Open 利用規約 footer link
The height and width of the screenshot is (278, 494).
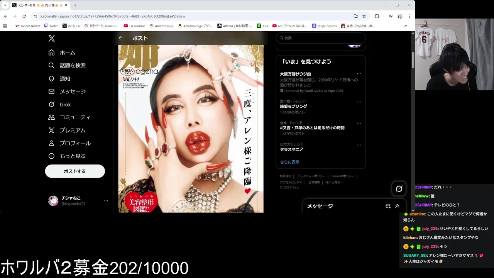pos(286,176)
